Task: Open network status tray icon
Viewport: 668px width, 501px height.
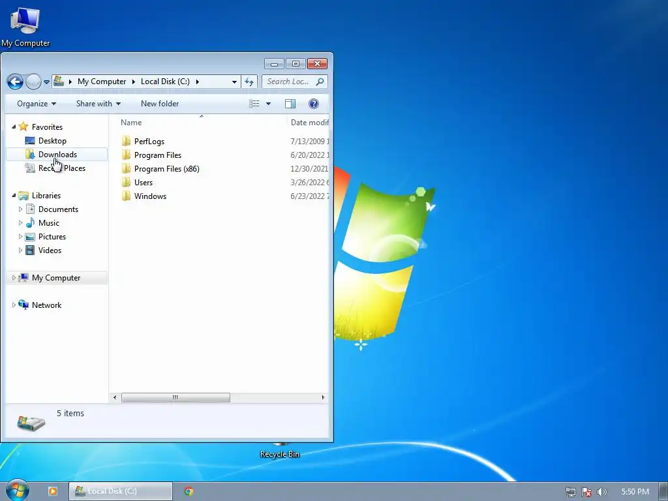Action: (570, 492)
